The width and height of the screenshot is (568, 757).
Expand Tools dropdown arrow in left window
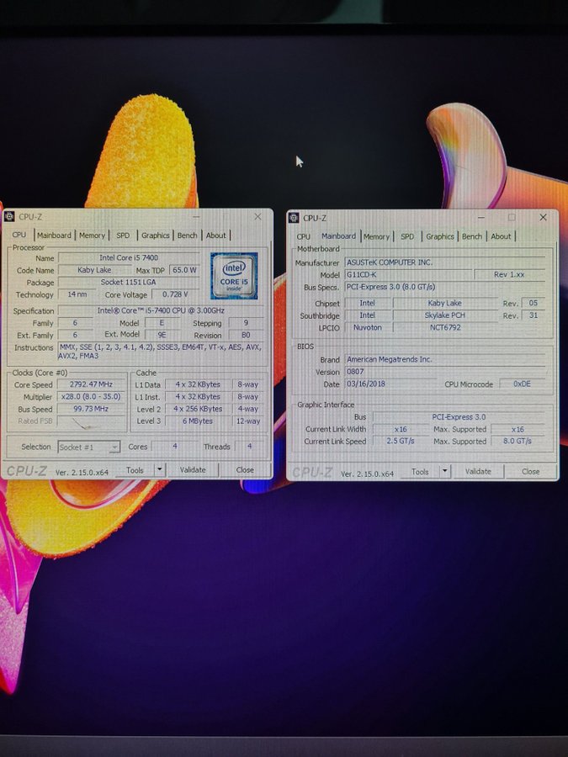159,469
